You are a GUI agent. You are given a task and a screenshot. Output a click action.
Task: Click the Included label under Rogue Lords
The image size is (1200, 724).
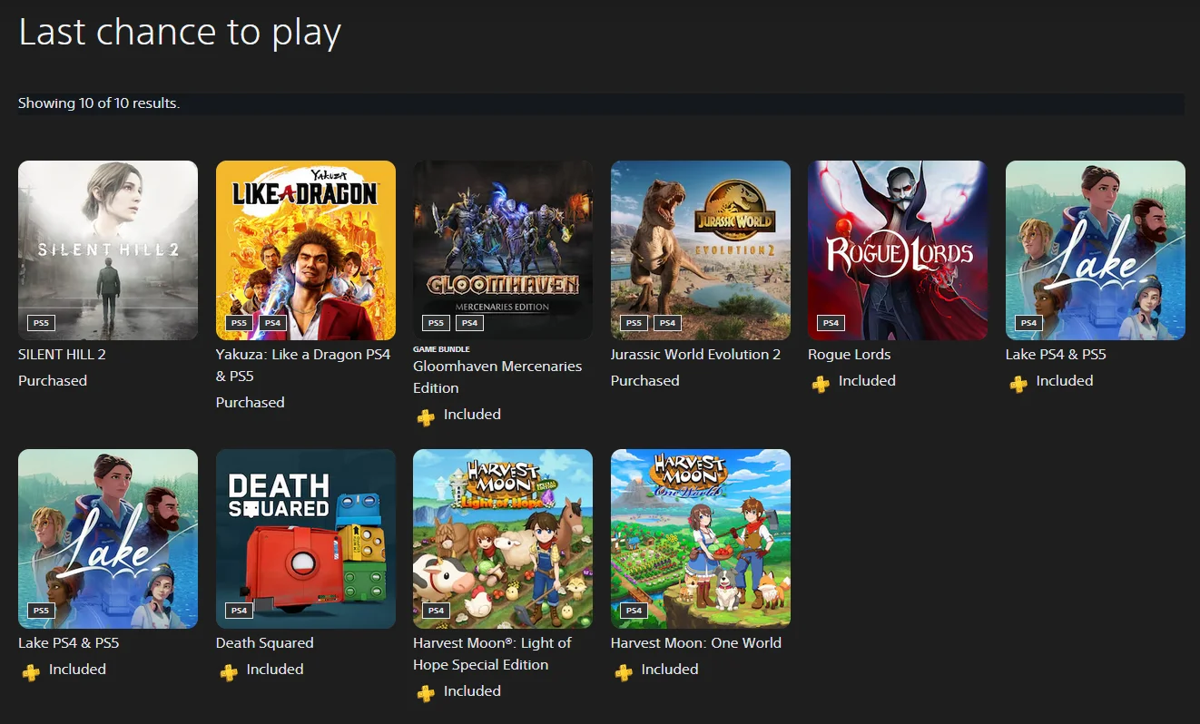click(867, 381)
